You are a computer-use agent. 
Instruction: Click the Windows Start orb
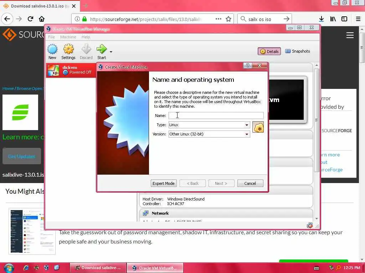coord(9,268)
